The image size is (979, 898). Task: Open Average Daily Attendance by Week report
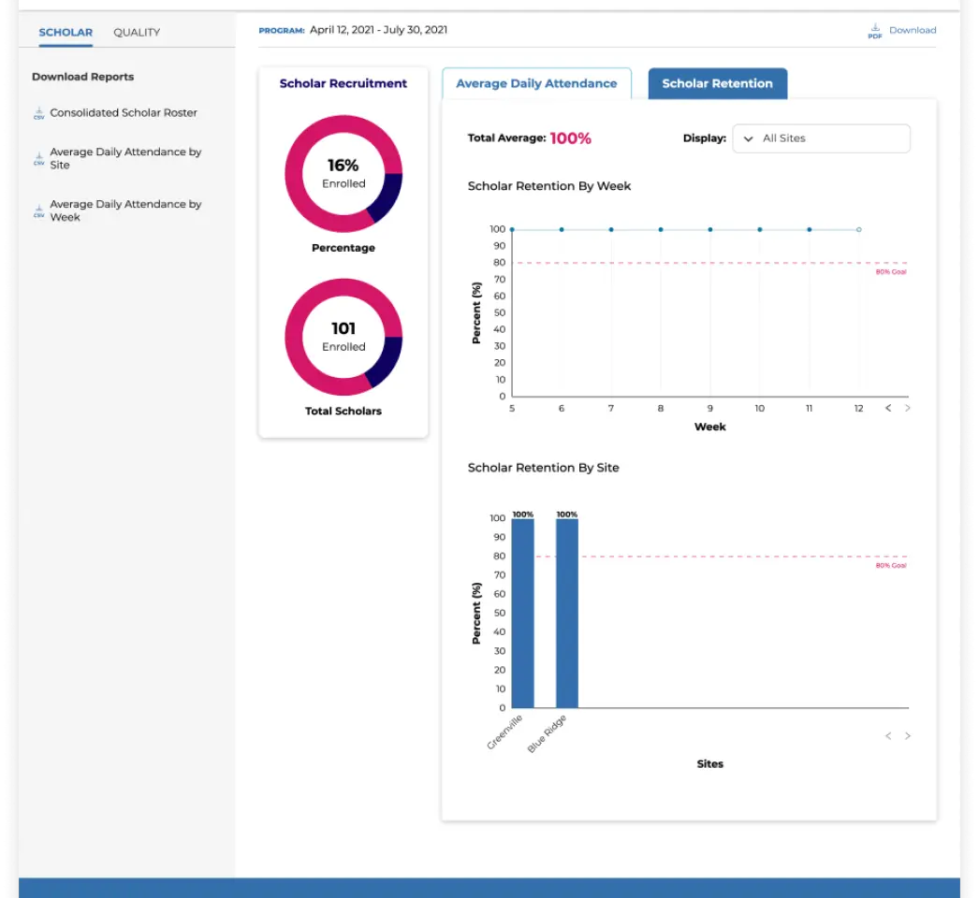pyautogui.click(x=125, y=210)
